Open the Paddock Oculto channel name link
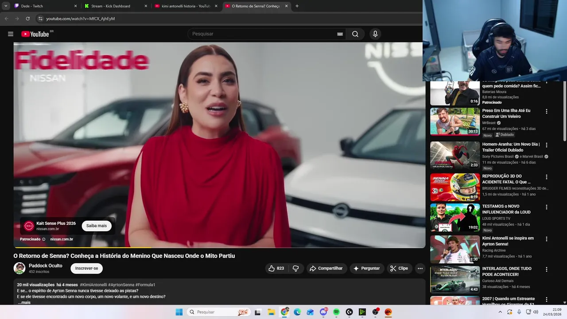The width and height of the screenshot is (567, 319). pos(46,266)
